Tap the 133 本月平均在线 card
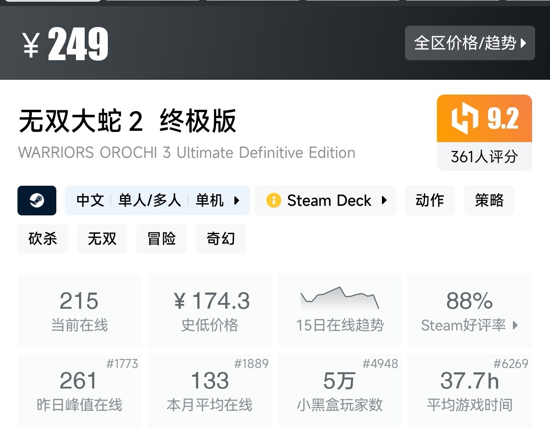 point(210,391)
